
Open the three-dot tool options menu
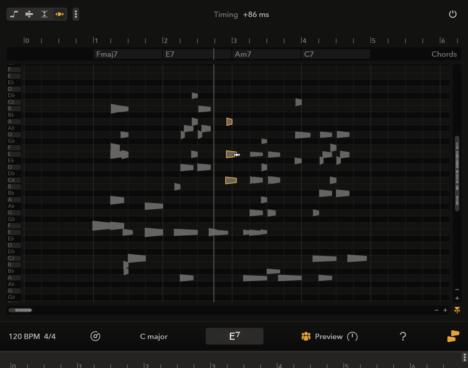tap(76, 14)
